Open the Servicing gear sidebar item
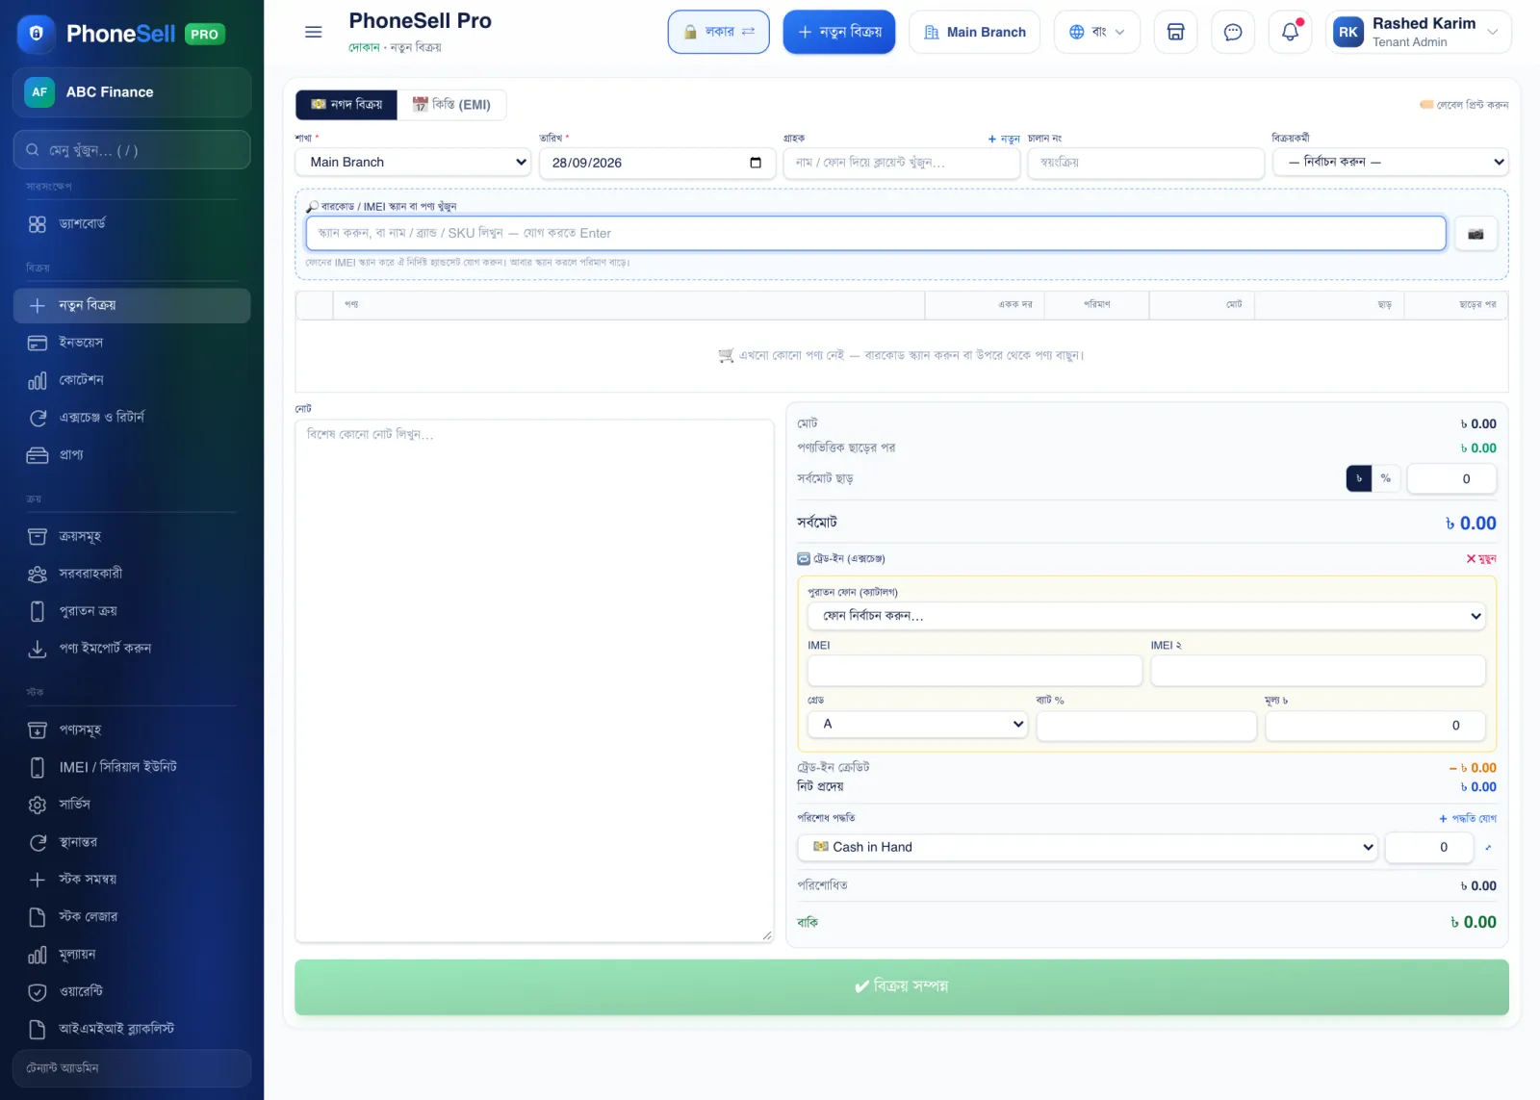Image resolution: width=1540 pixels, height=1100 pixels. [132, 805]
